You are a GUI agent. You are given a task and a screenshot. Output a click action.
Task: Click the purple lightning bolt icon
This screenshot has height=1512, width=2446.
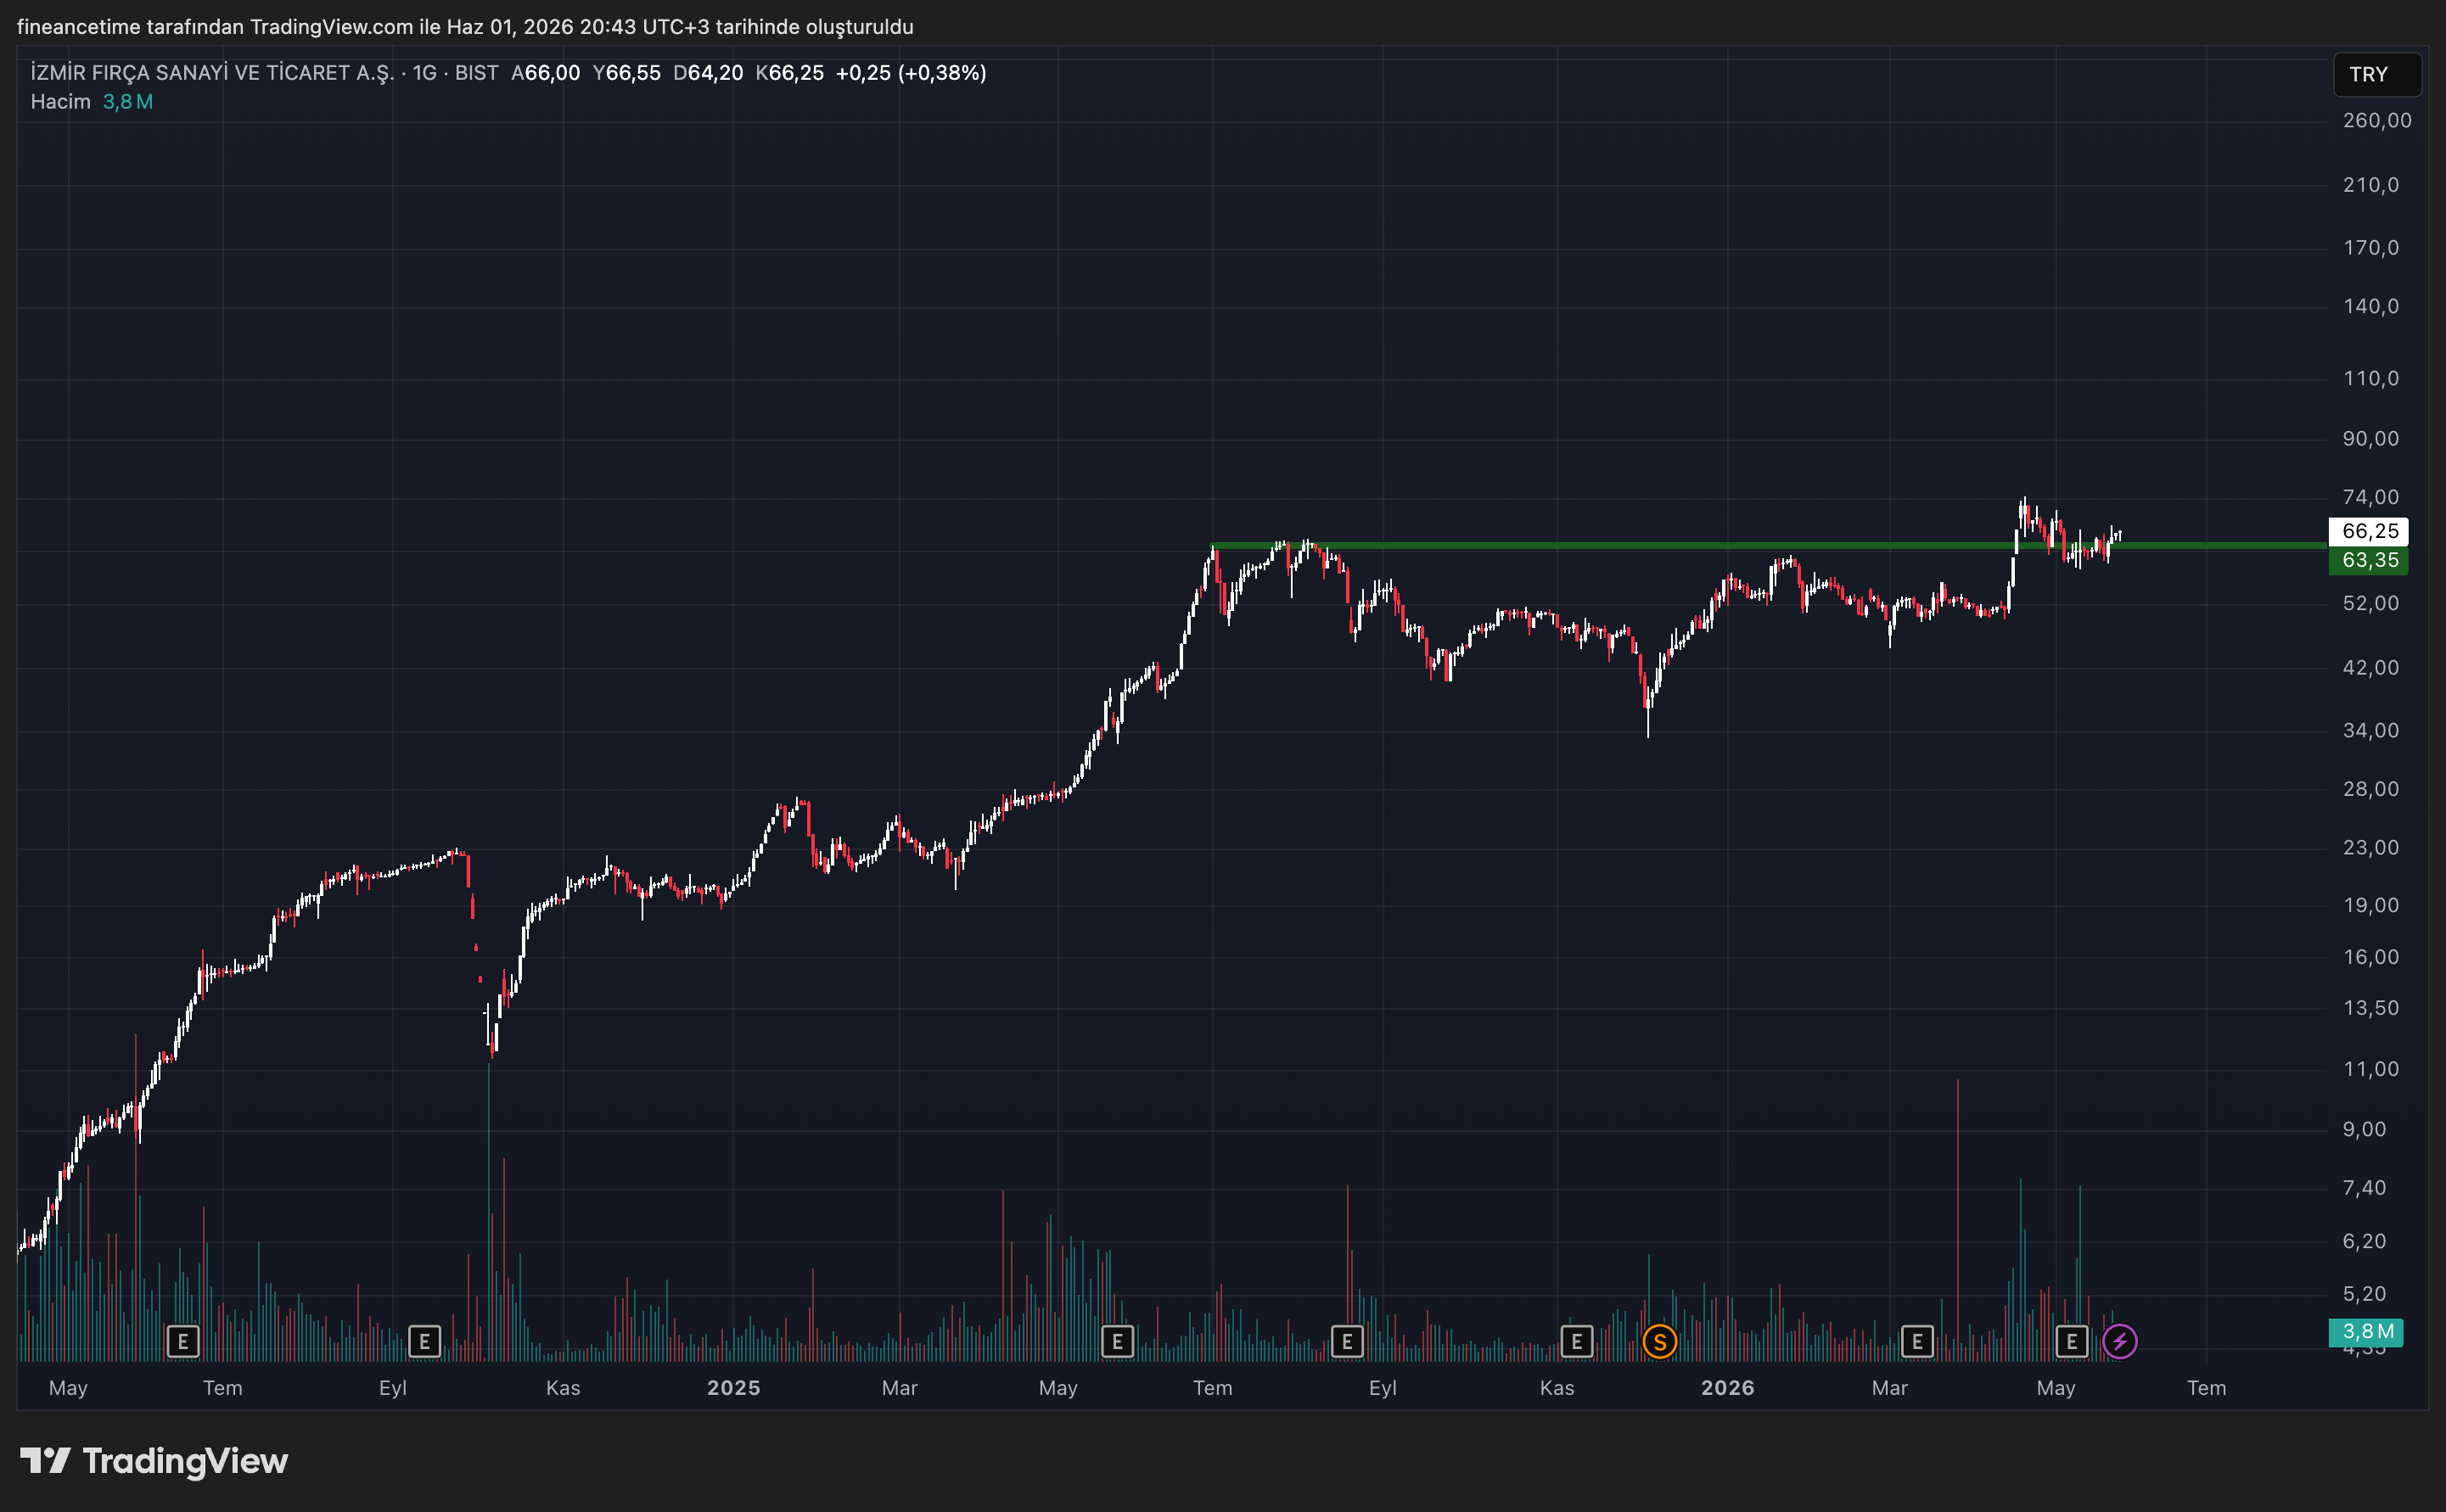(2119, 1341)
